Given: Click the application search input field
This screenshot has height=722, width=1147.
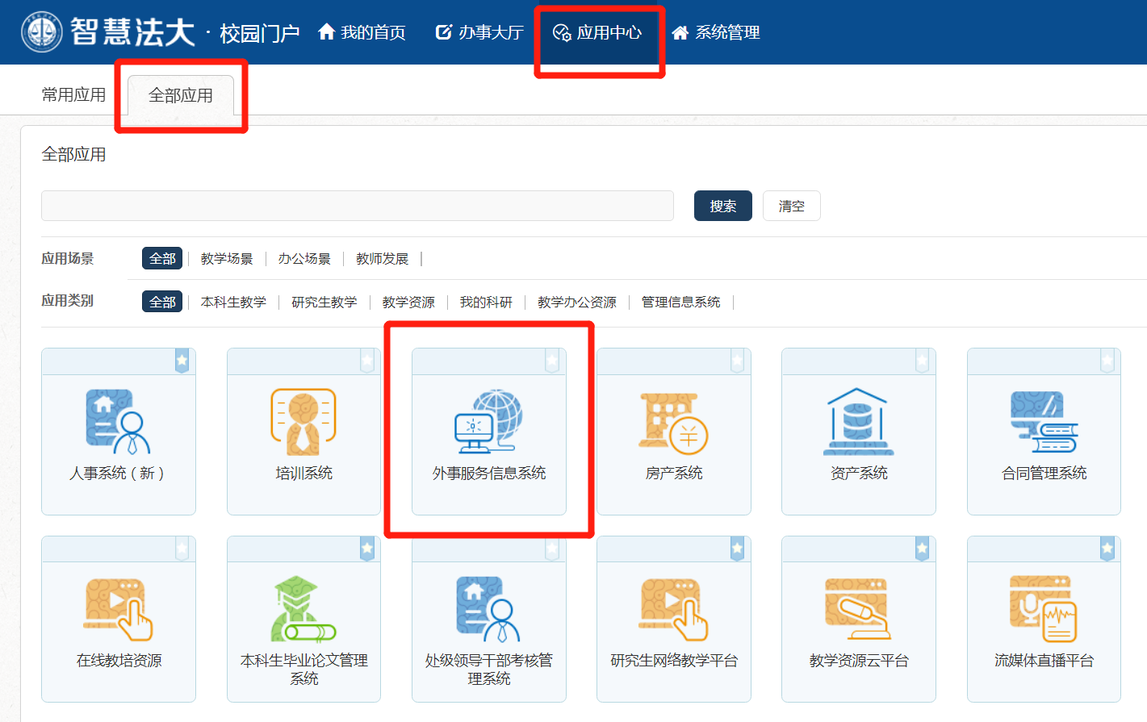Looking at the screenshot, I should click(x=357, y=207).
